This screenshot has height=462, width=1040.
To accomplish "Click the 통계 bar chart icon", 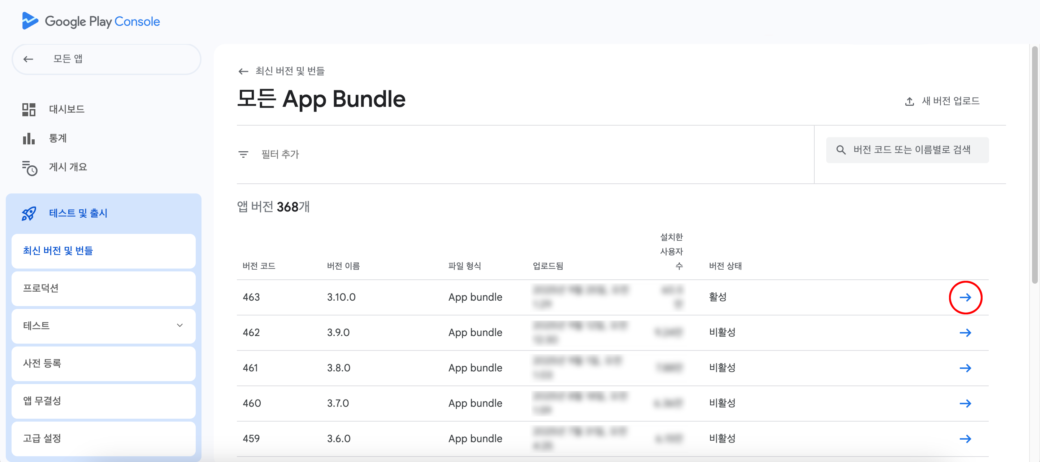I will pyautogui.click(x=29, y=138).
